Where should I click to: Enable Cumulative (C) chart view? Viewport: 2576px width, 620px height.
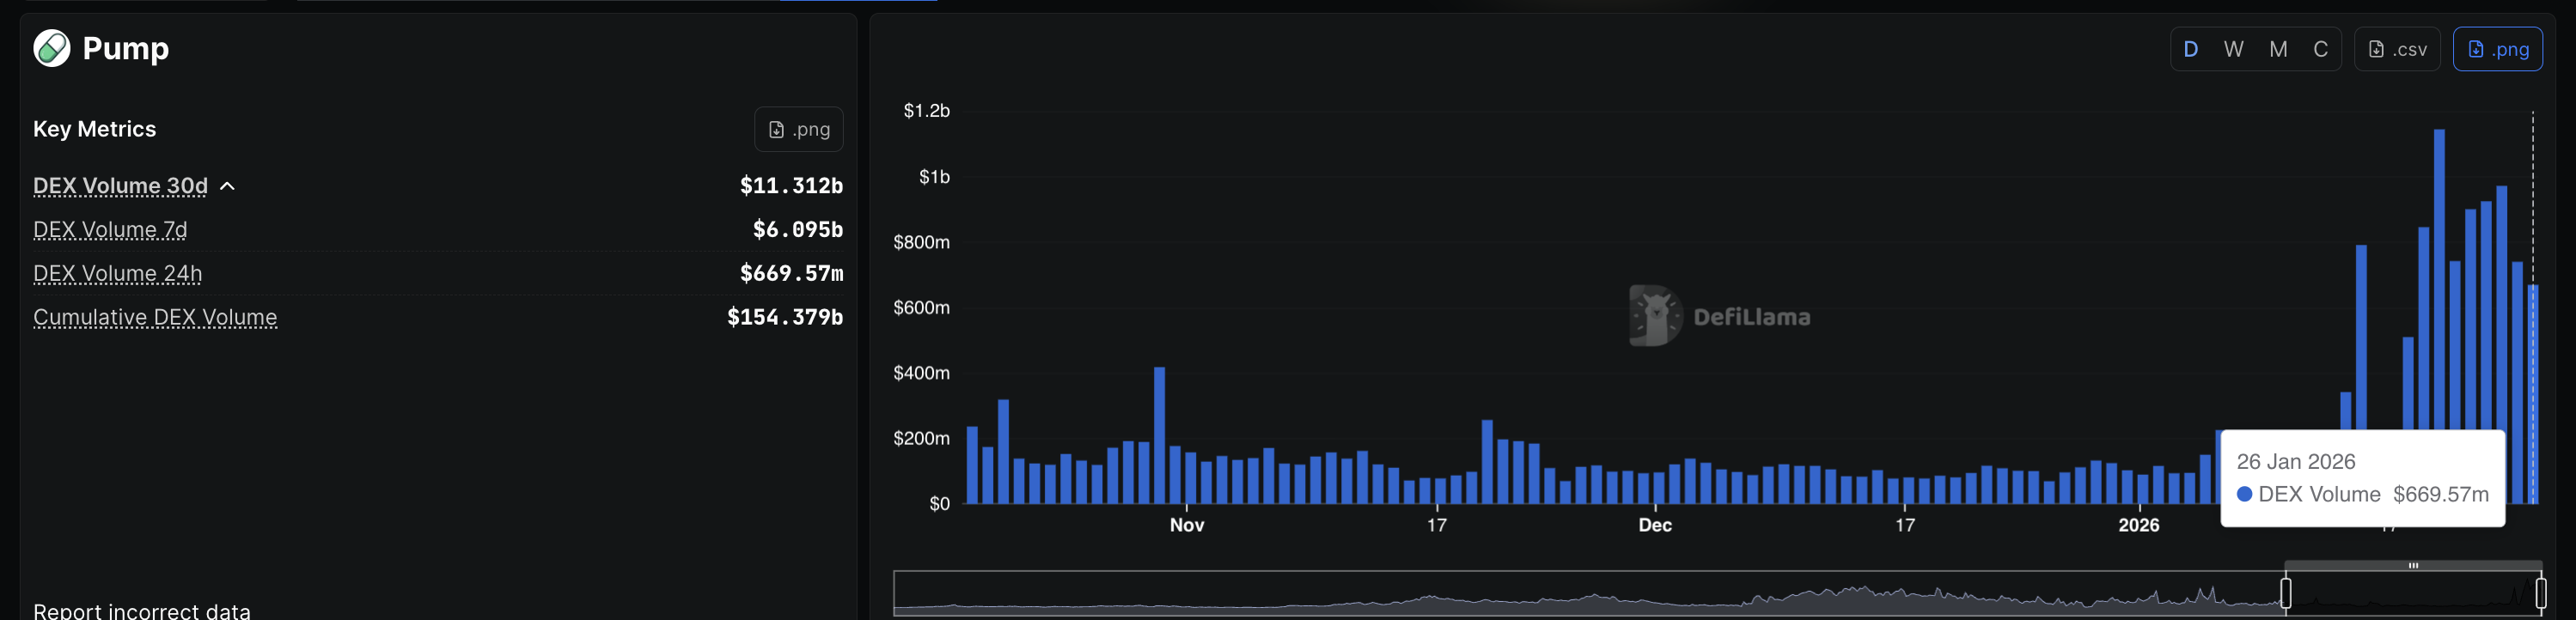point(2320,49)
